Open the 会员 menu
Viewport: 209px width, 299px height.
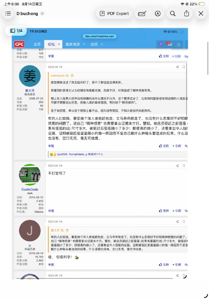click(x=94, y=44)
